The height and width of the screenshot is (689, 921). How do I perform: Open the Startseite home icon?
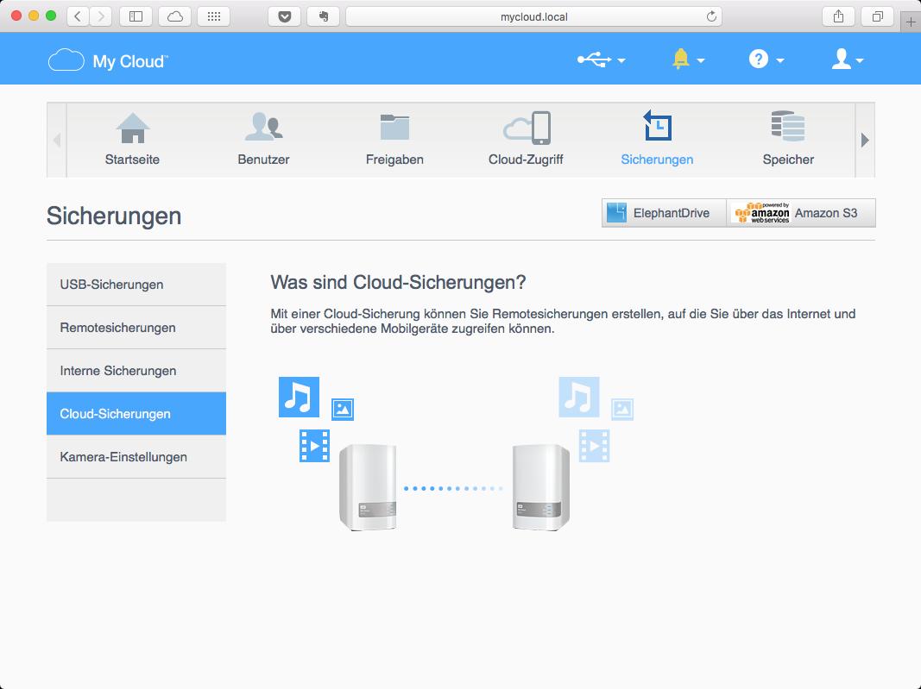(x=133, y=128)
